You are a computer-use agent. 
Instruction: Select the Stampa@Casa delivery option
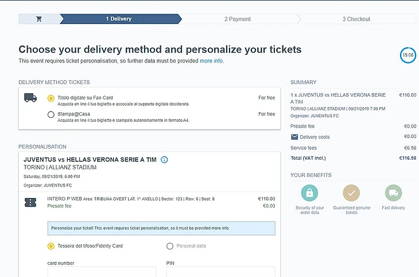click(x=51, y=114)
